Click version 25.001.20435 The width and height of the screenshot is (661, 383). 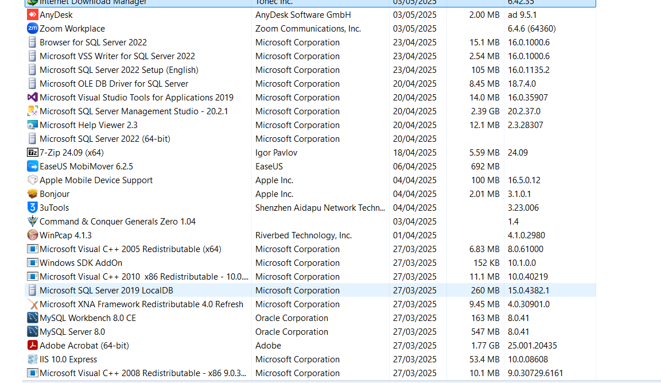(x=532, y=346)
